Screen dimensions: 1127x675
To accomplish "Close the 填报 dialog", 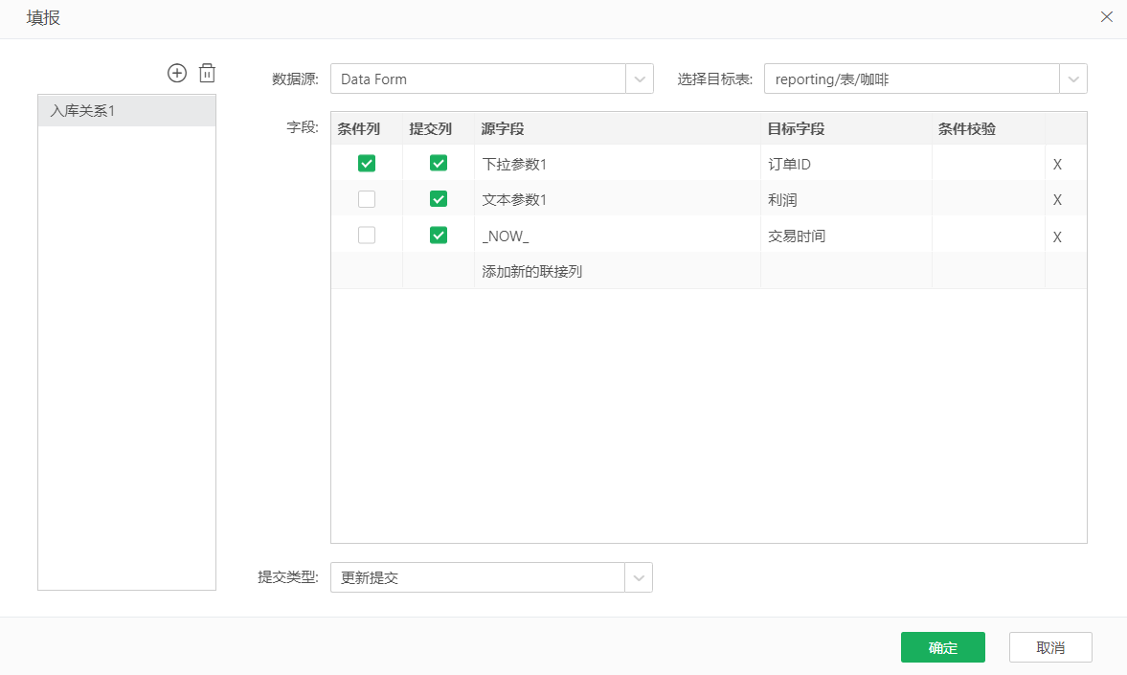I will (1106, 17).
